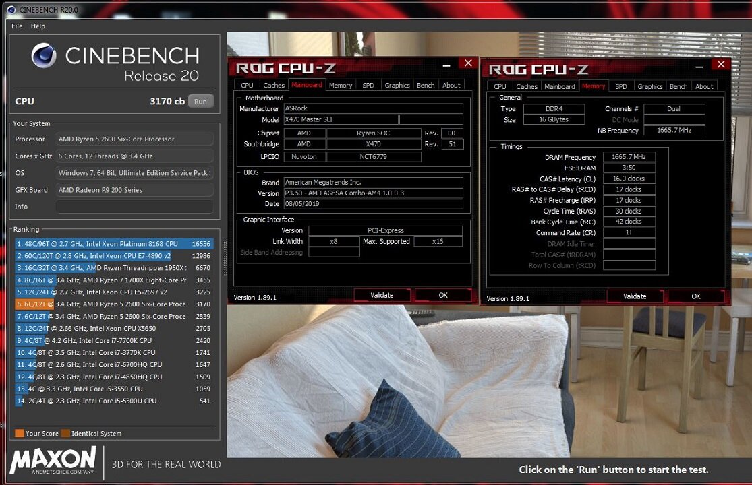Click the Processor value field
This screenshot has width=752, height=485.
pyautogui.click(x=134, y=139)
